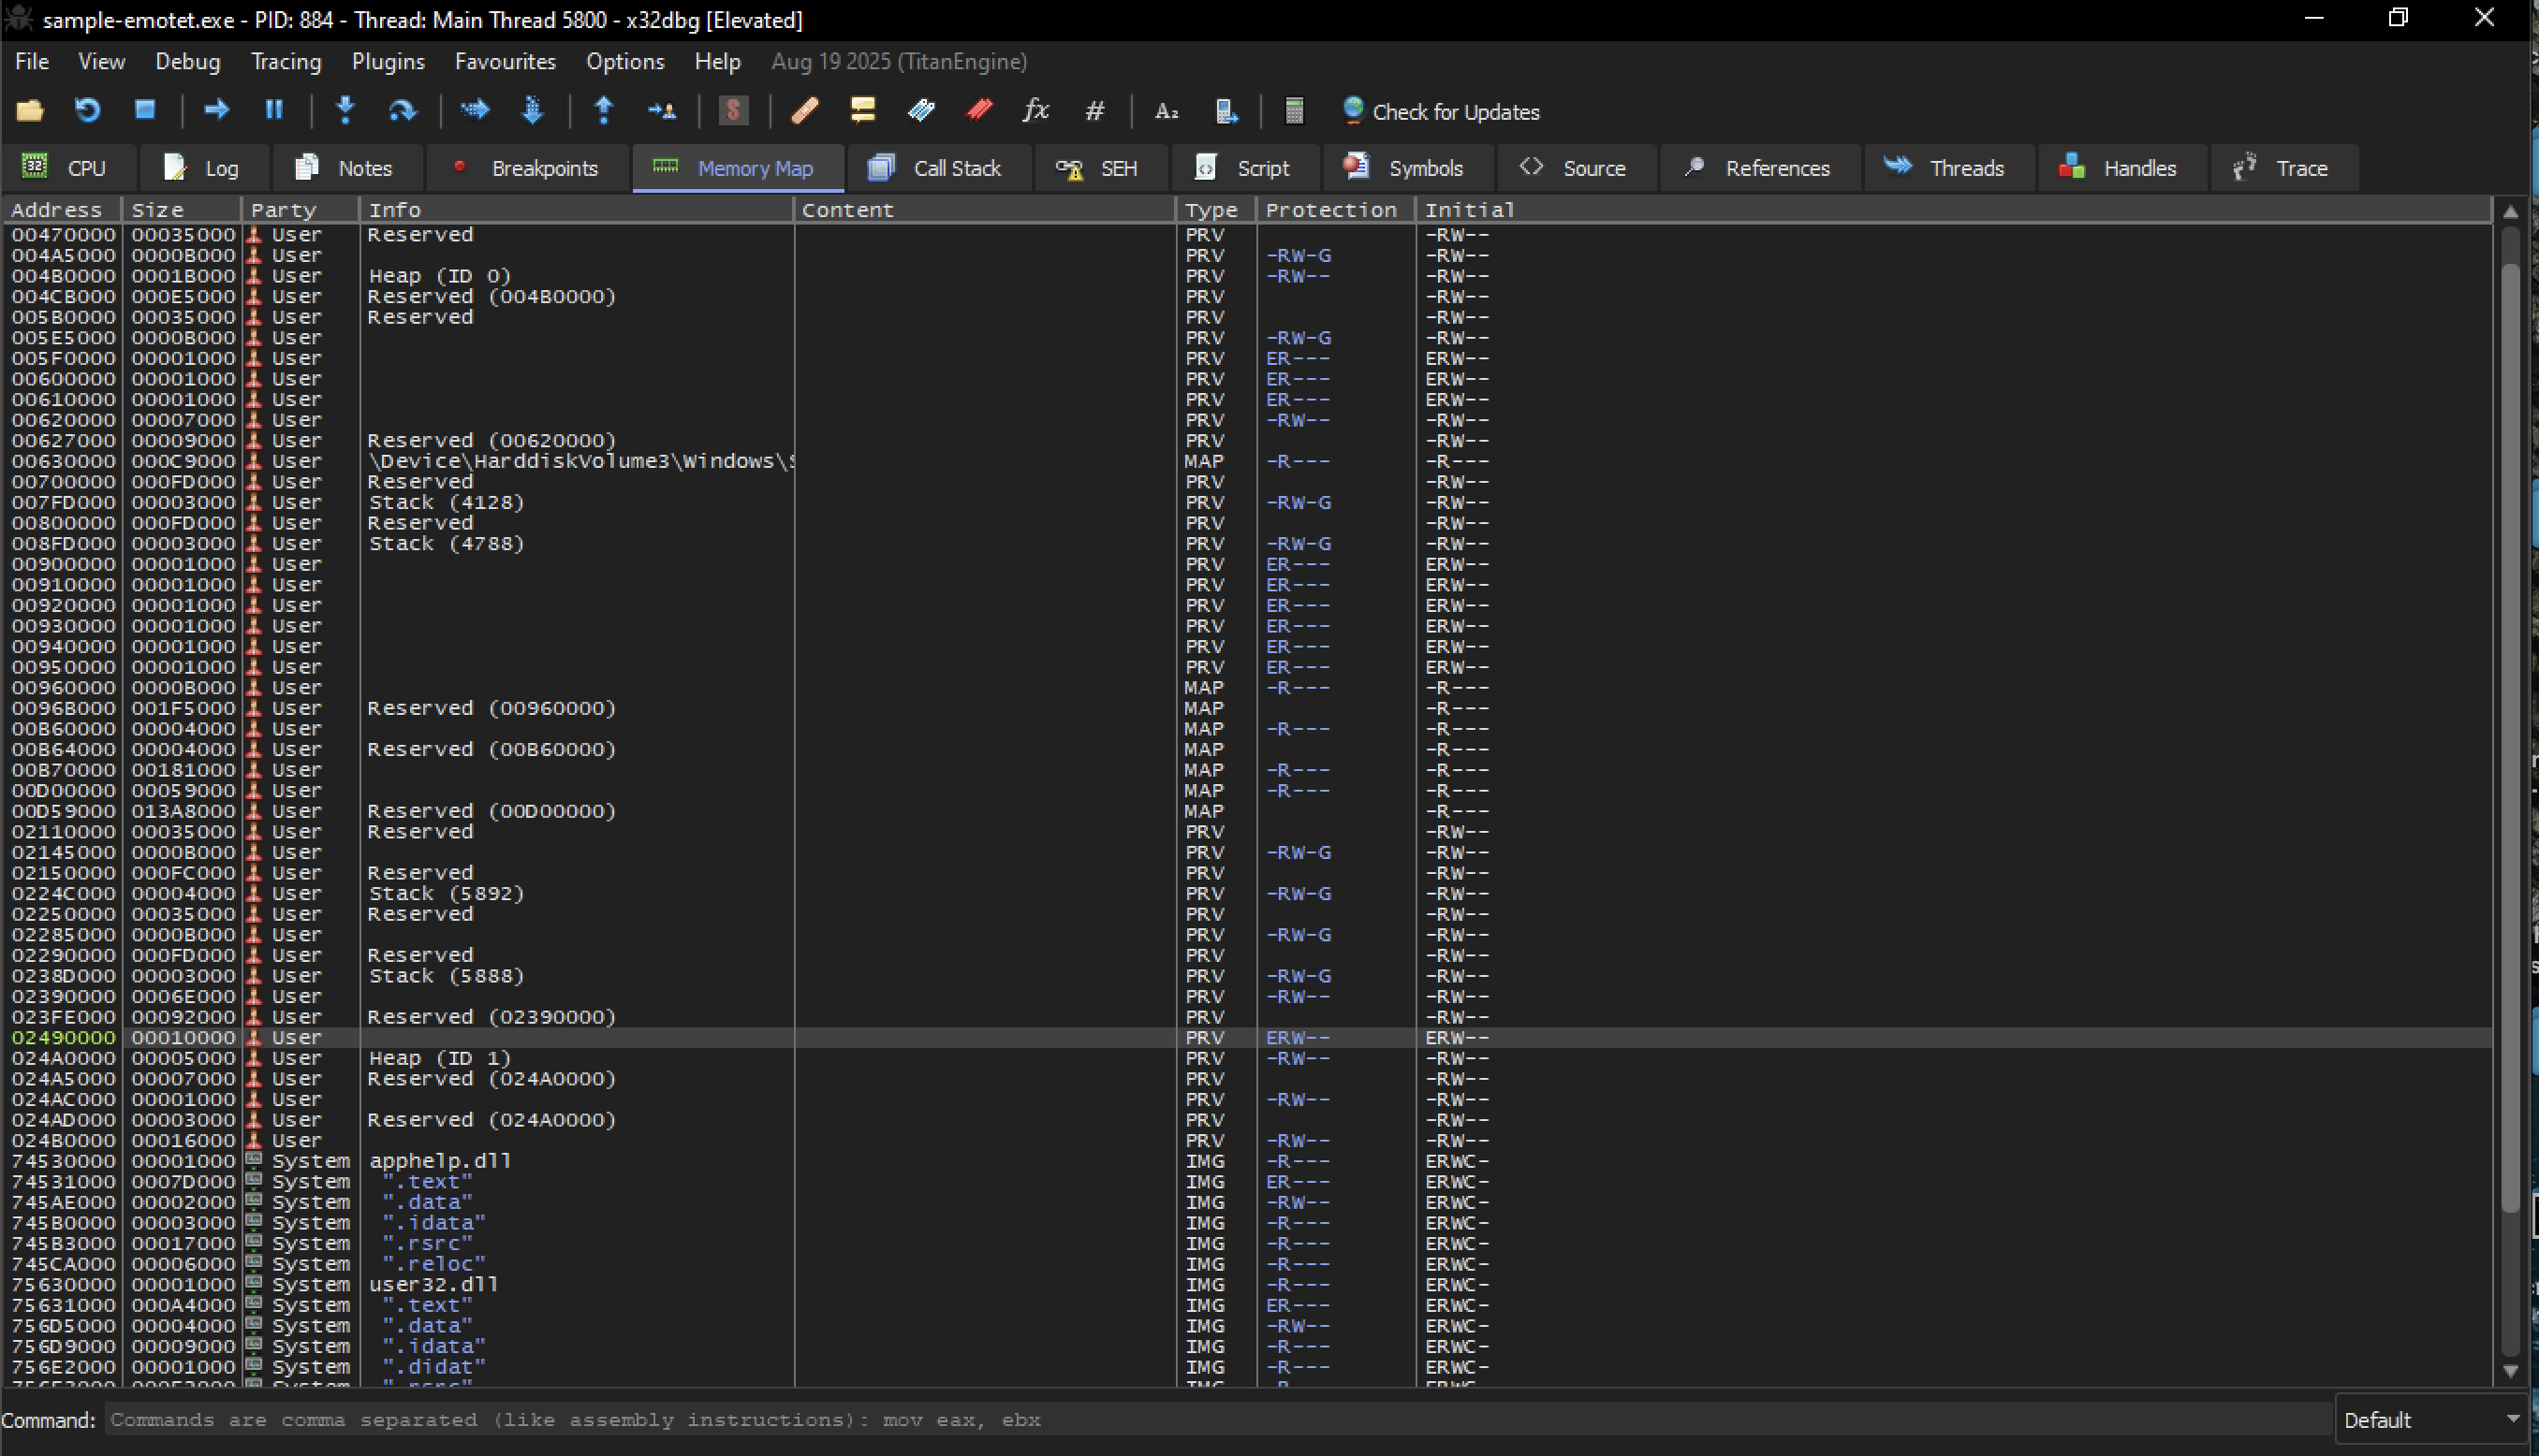Select memory row at address 02490000

coord(1246,1038)
